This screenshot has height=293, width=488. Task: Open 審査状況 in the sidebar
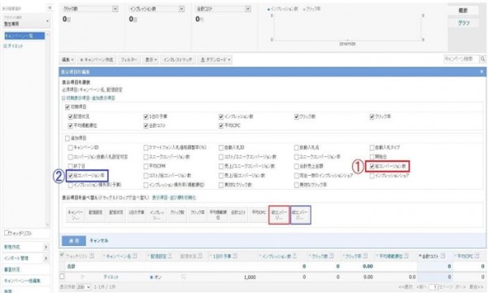pos(12,269)
